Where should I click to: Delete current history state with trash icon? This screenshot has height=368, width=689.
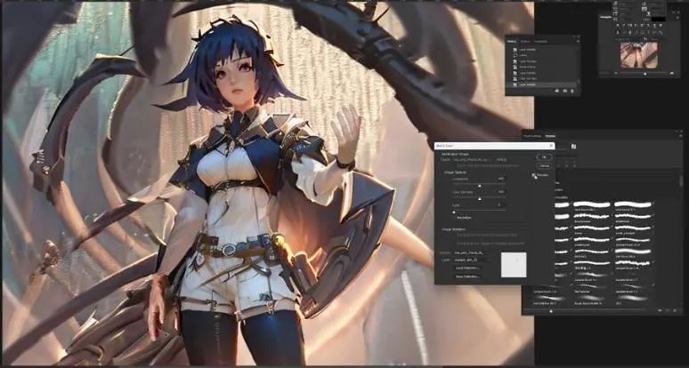572,91
